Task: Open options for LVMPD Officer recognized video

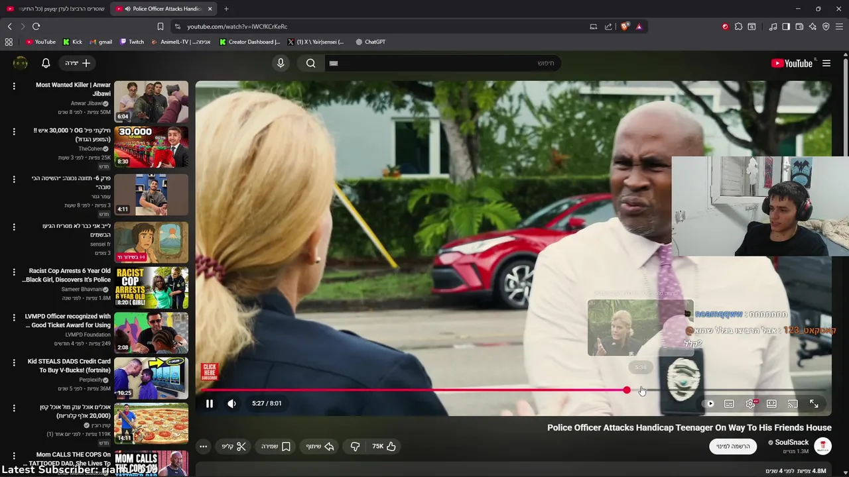Action: coord(14,317)
